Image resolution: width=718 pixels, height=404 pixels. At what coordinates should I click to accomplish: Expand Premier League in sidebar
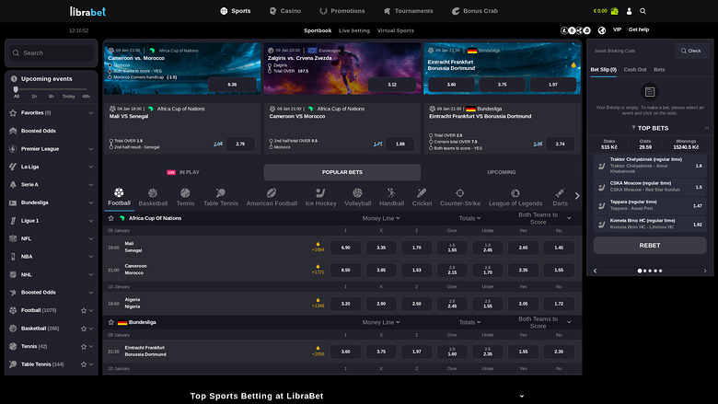tap(90, 149)
